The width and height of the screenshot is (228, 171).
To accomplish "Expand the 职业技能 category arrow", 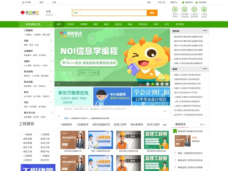I will pos(51,82).
